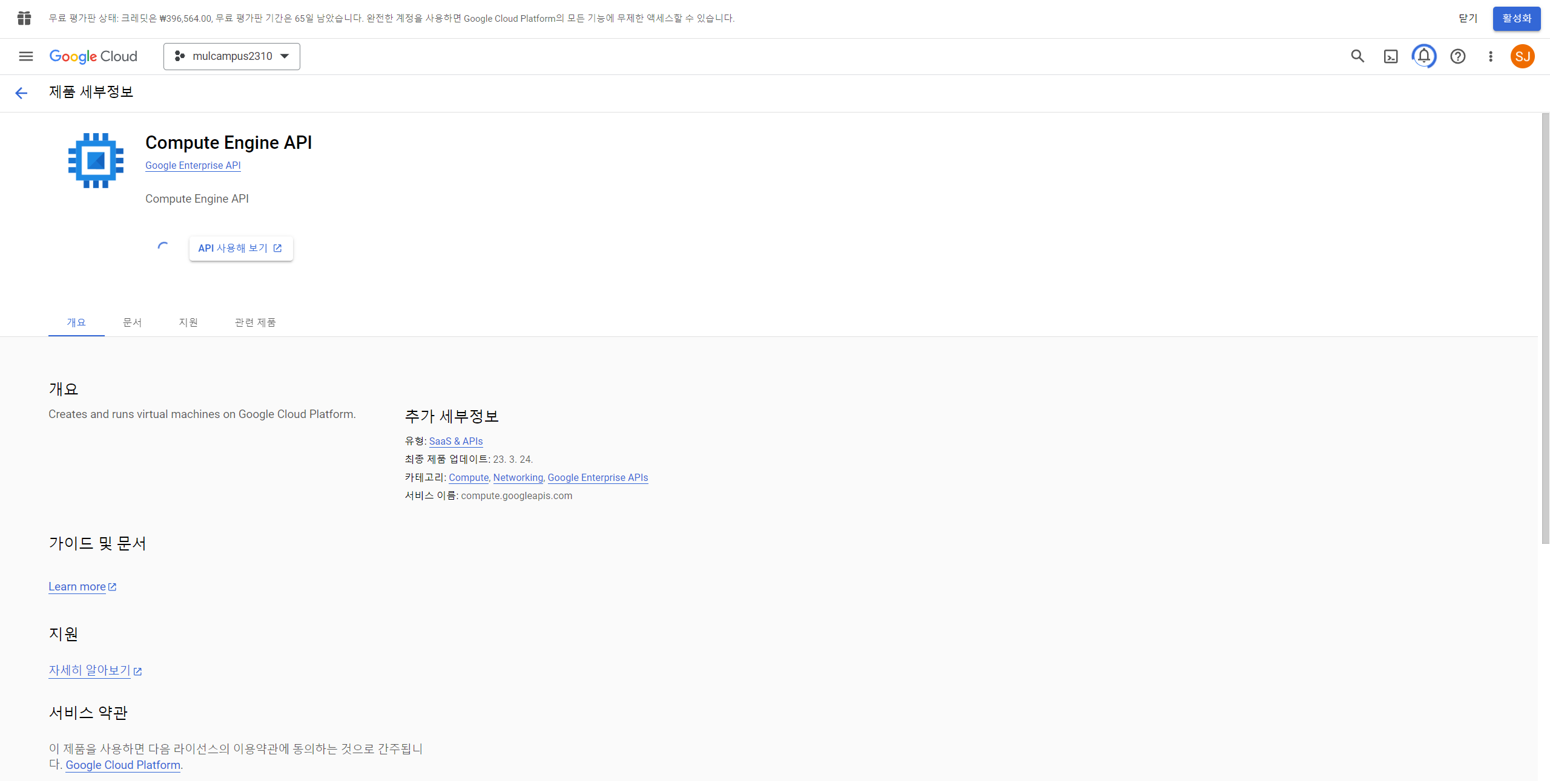Open the help question mark icon
The width and height of the screenshot is (1550, 781).
1457,56
